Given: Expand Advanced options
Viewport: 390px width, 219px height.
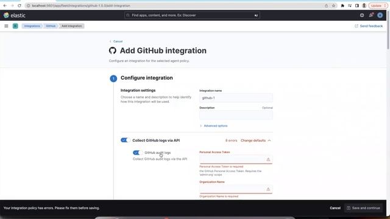Looking at the screenshot, I should pos(214,126).
